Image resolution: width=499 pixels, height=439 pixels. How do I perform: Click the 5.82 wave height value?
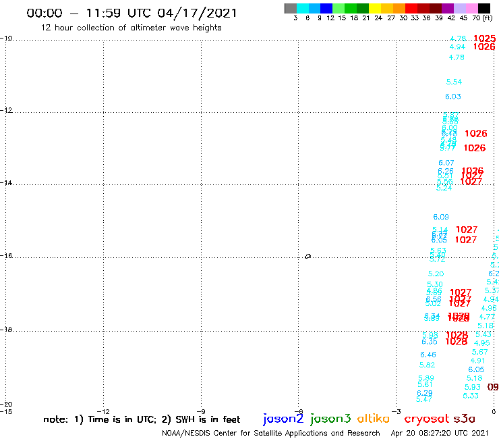point(427,365)
